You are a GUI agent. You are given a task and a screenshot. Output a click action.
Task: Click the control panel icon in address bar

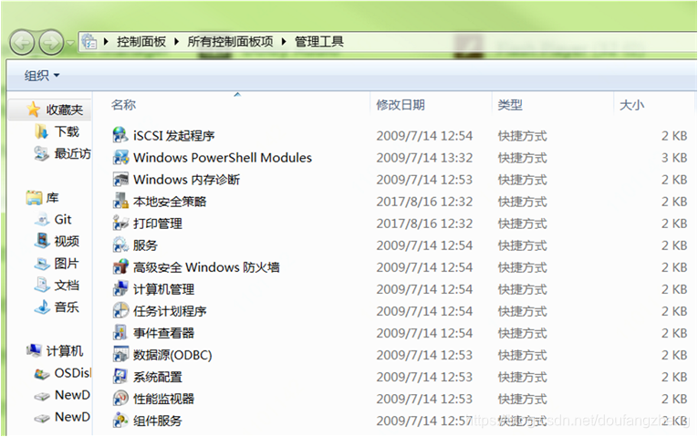pyautogui.click(x=89, y=42)
